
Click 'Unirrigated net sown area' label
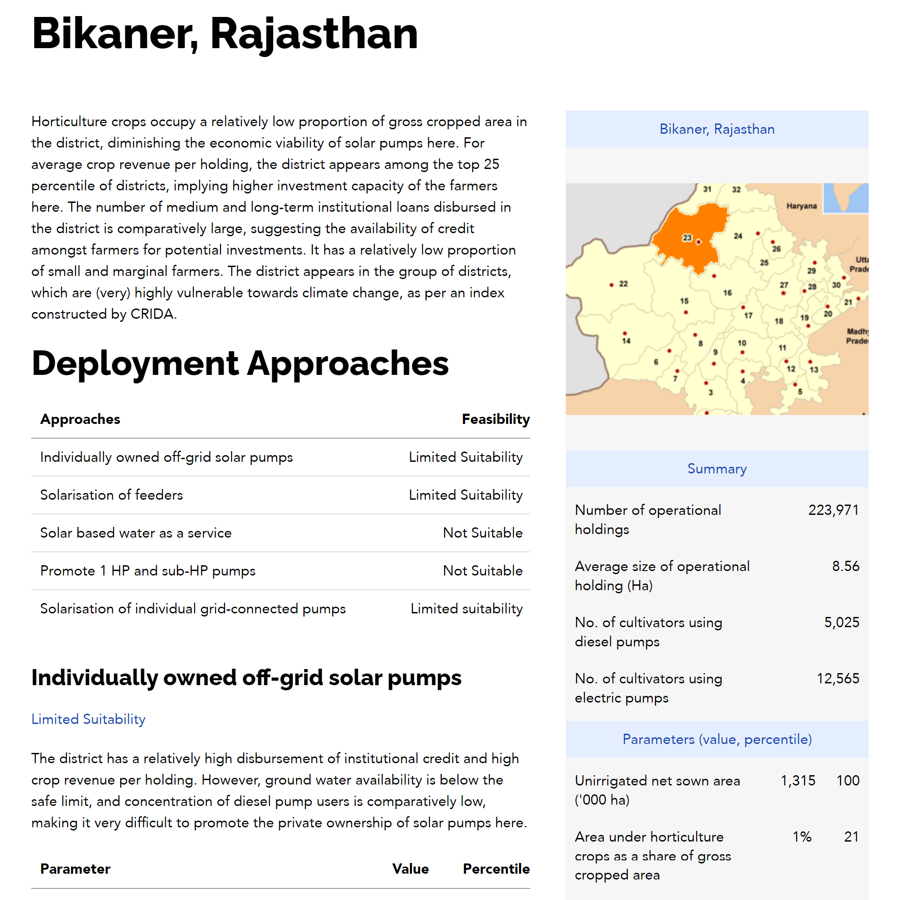coord(657,790)
